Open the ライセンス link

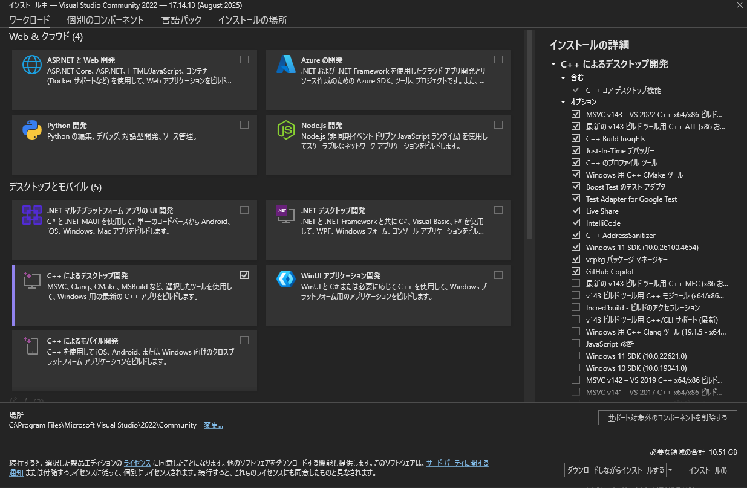[137, 463]
